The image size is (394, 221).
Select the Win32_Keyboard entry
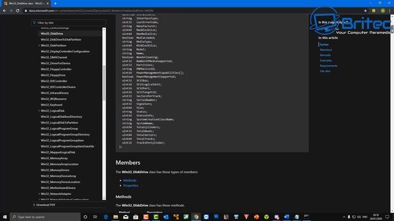pos(52,105)
